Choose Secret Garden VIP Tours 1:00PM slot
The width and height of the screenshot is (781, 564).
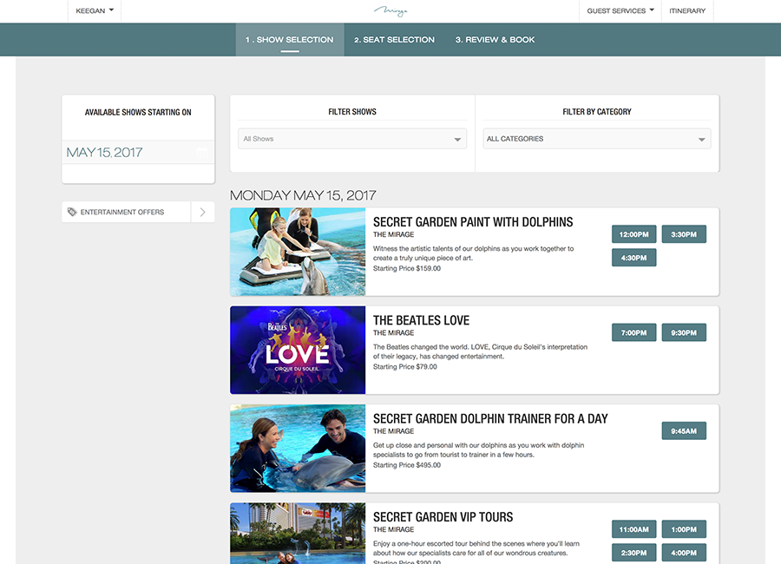coord(684,529)
